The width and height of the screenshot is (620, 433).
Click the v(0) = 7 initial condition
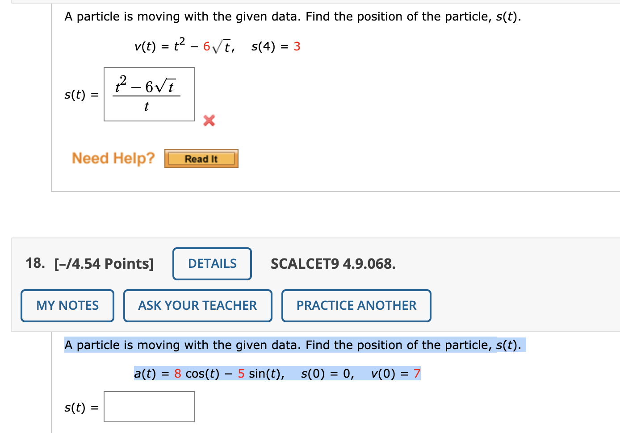pyautogui.click(x=396, y=374)
